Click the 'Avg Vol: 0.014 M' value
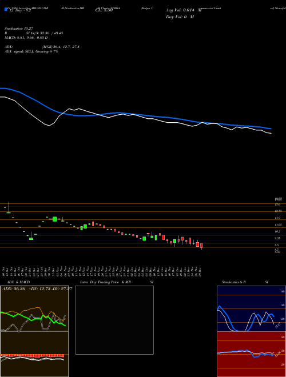 coord(184,10)
